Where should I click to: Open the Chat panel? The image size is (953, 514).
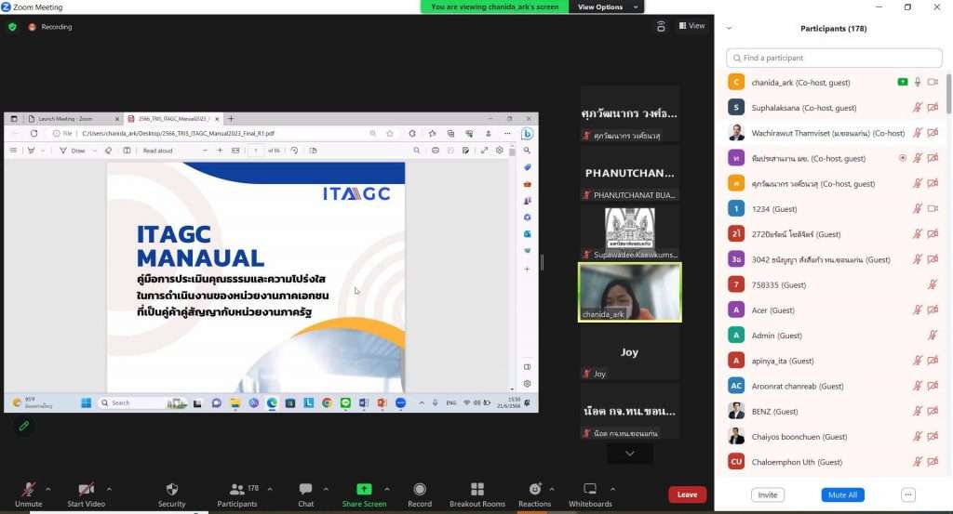[305, 494]
